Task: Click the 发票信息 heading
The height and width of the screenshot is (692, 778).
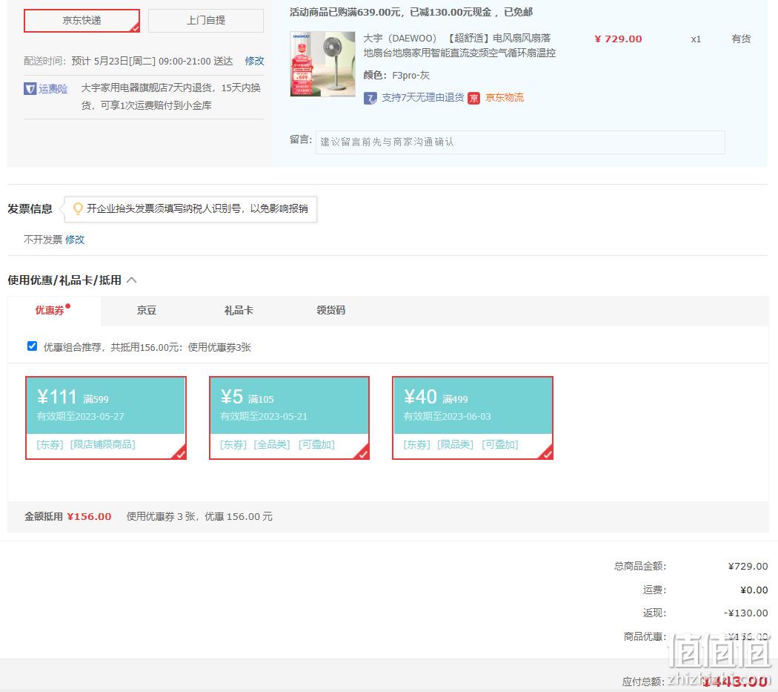Action: (x=30, y=208)
